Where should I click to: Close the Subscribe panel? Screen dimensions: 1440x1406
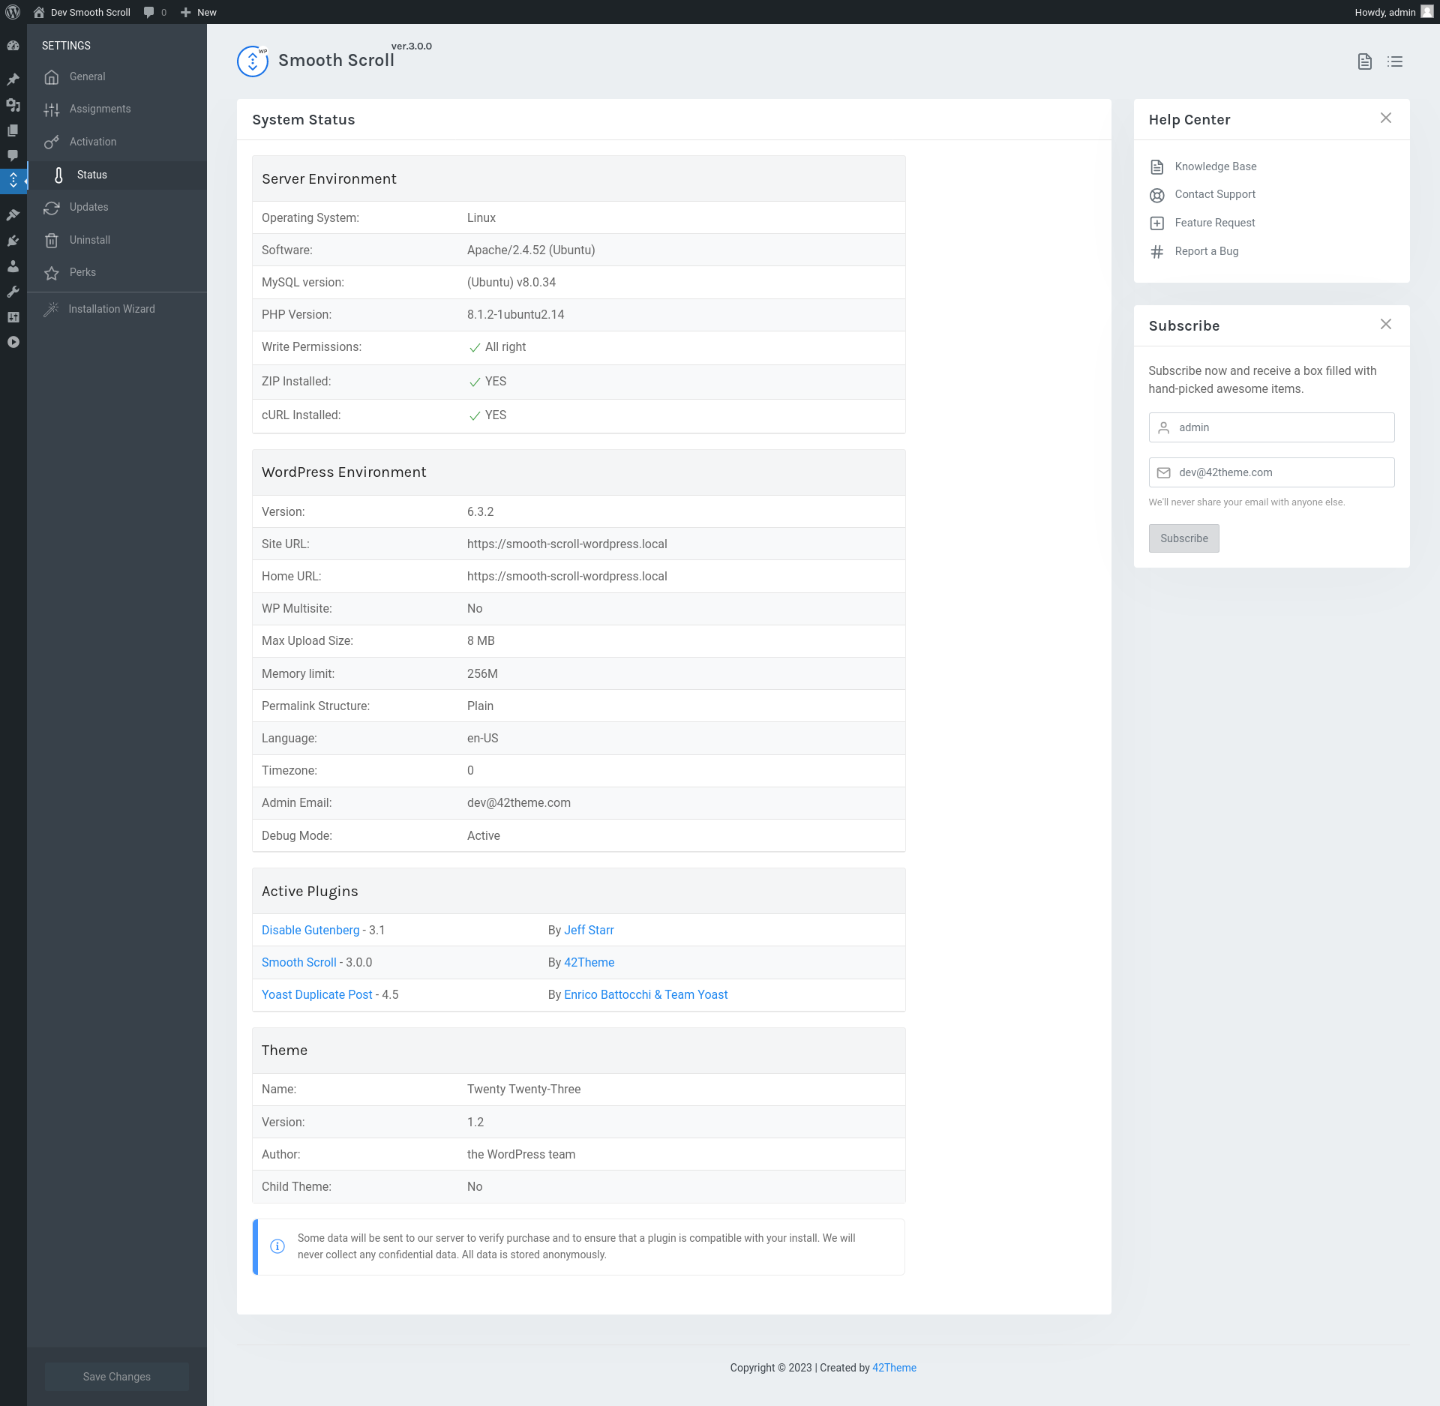(x=1385, y=324)
